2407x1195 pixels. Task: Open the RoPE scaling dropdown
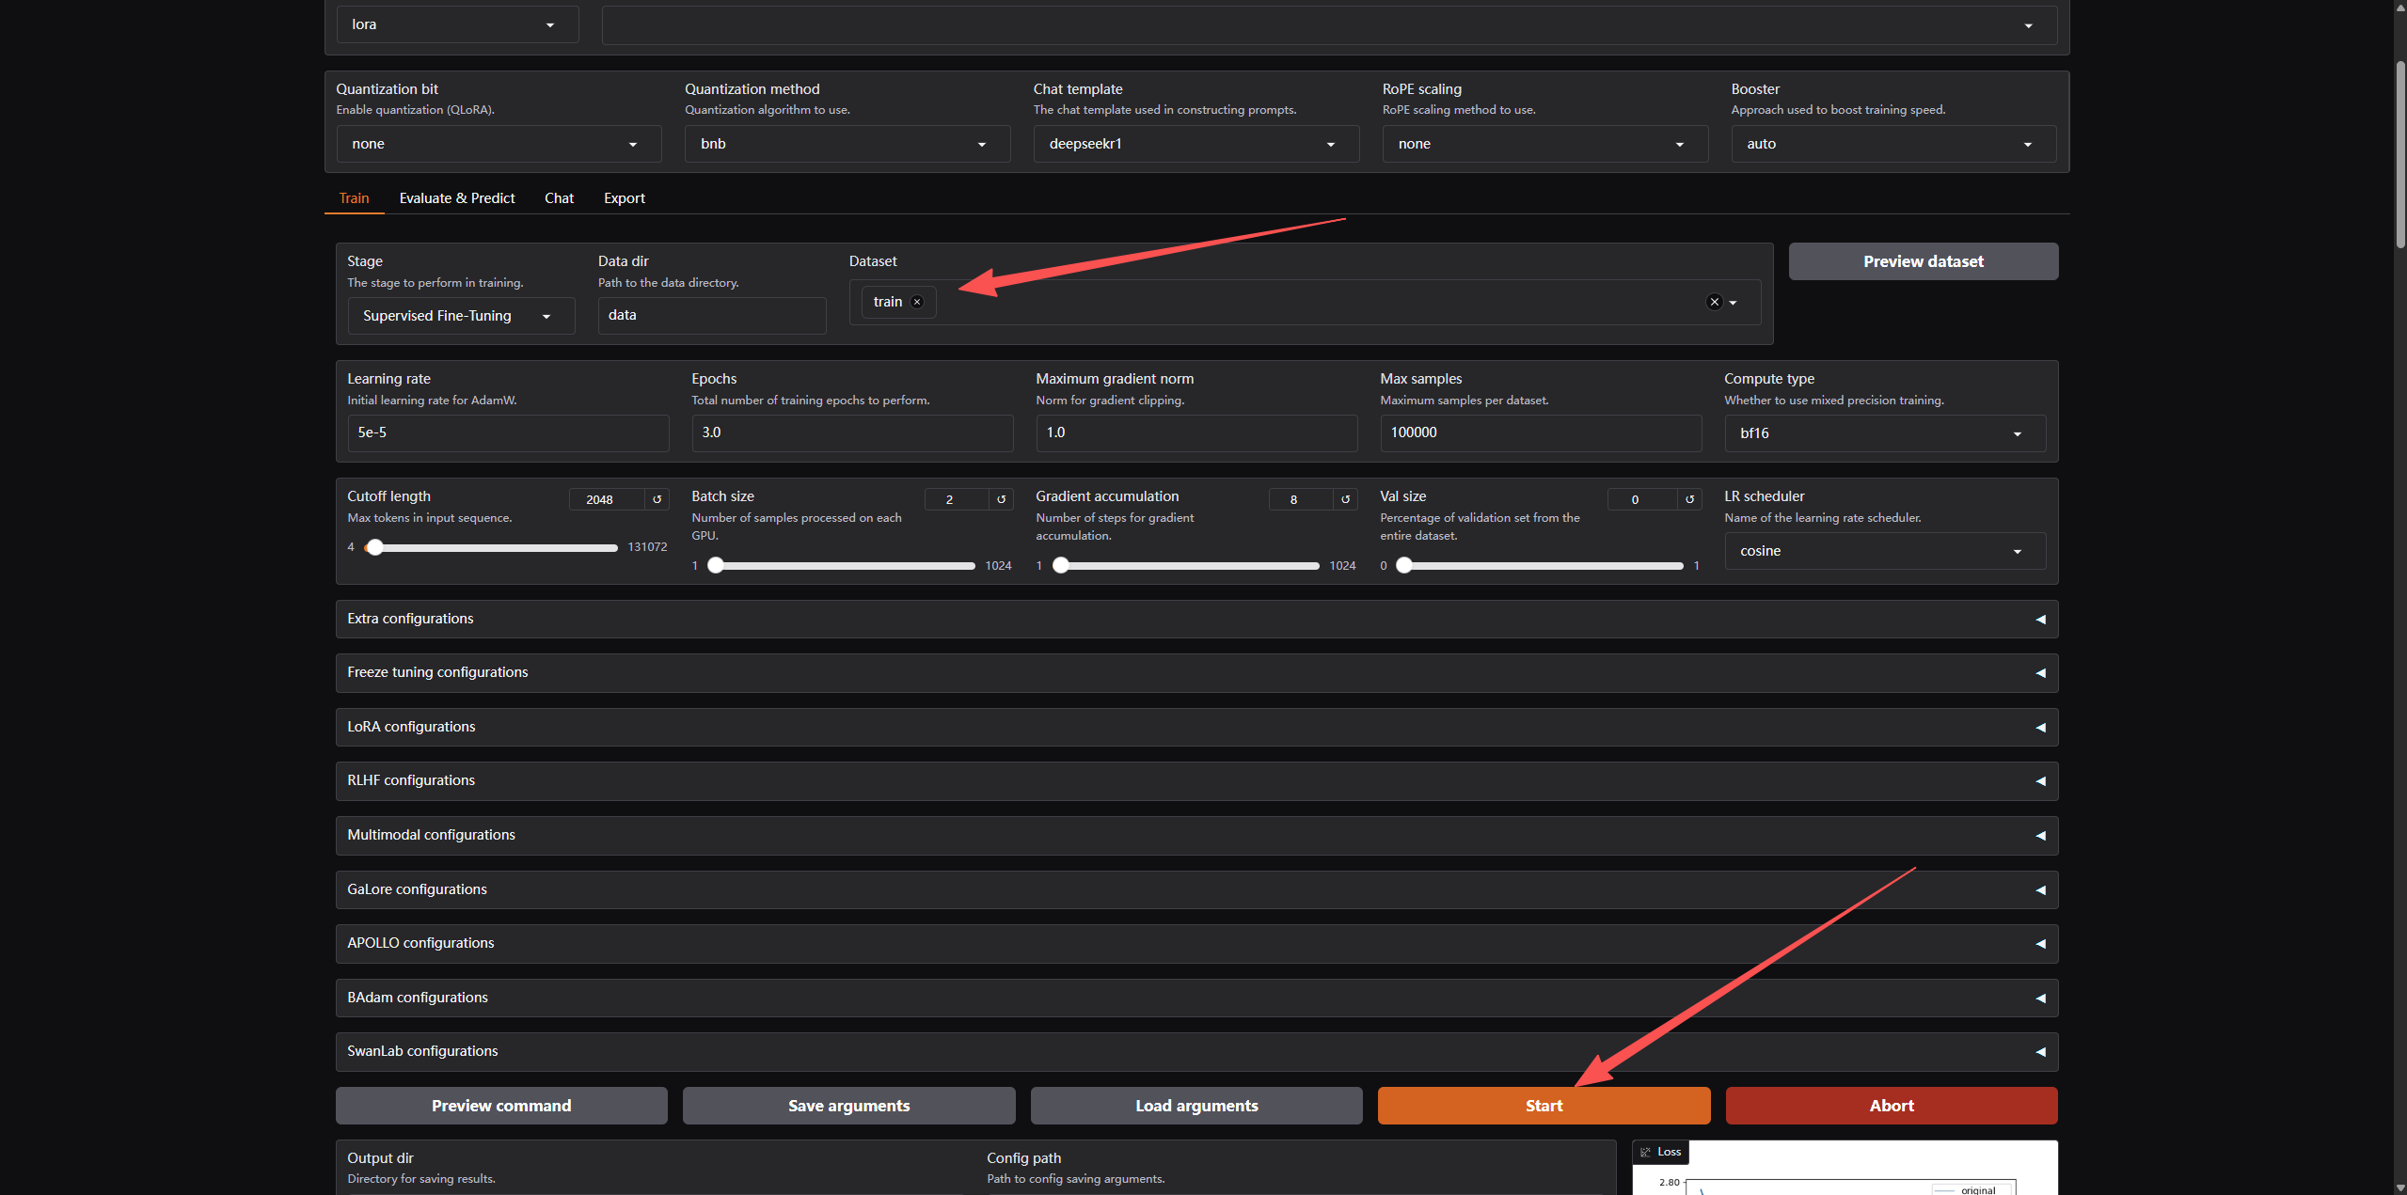[1544, 144]
